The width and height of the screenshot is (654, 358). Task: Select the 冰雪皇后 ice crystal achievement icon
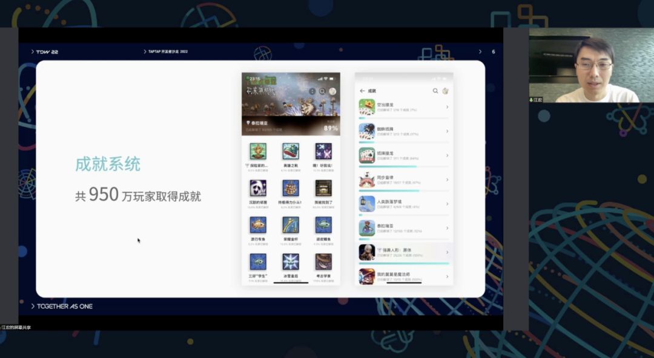[x=290, y=262]
